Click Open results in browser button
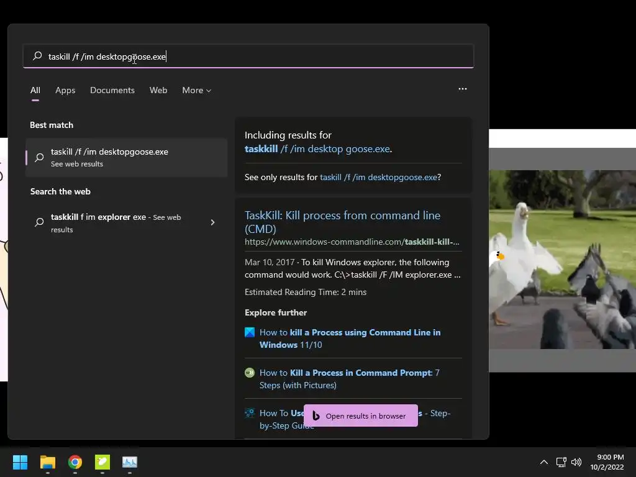Screen dimensions: 636x477 [x=361, y=416]
